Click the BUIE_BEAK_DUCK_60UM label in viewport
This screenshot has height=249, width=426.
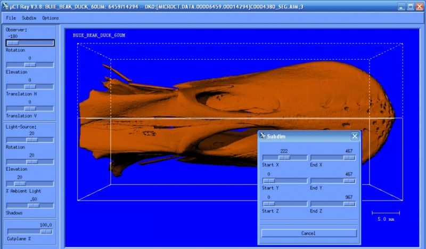99,35
